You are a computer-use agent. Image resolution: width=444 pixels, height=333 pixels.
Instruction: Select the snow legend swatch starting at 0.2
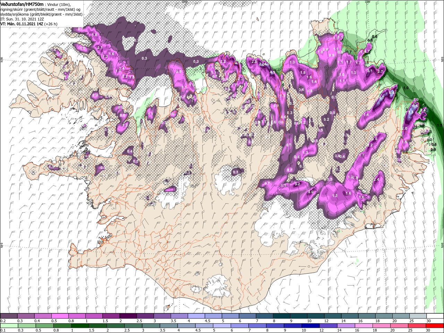click(x=9, y=316)
